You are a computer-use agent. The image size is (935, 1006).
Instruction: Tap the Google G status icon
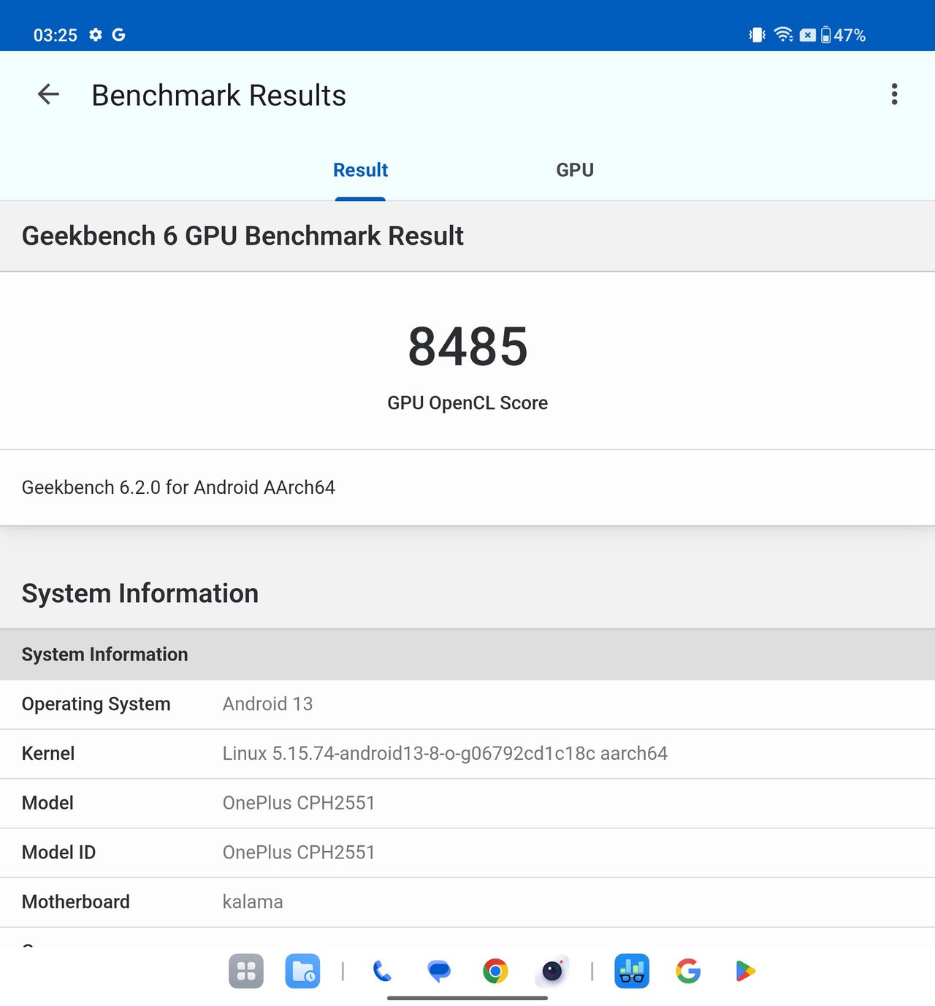(118, 34)
